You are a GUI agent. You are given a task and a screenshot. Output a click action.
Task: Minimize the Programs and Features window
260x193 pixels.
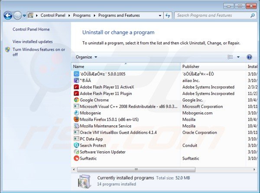pyautogui.click(x=229, y=7)
